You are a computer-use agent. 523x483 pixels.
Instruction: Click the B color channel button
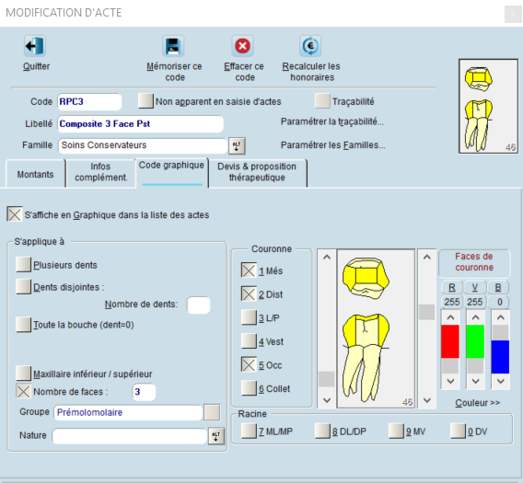[498, 287]
